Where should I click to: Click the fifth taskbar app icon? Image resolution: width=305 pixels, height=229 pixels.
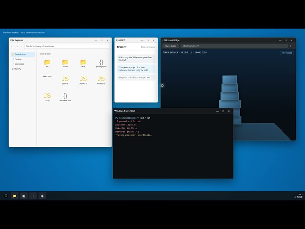point(42,196)
